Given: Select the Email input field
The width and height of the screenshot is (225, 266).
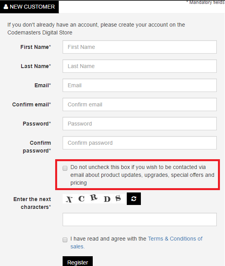Looking at the screenshot, I should 140,85.
